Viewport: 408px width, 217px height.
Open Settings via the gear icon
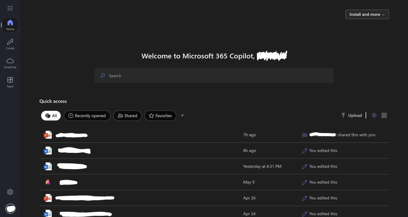pyautogui.click(x=10, y=192)
